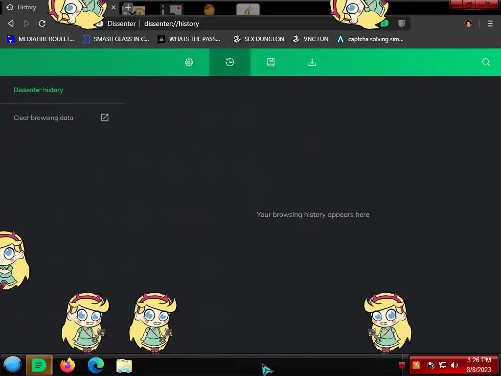Open the Settings gear in green toolbar

(x=189, y=62)
